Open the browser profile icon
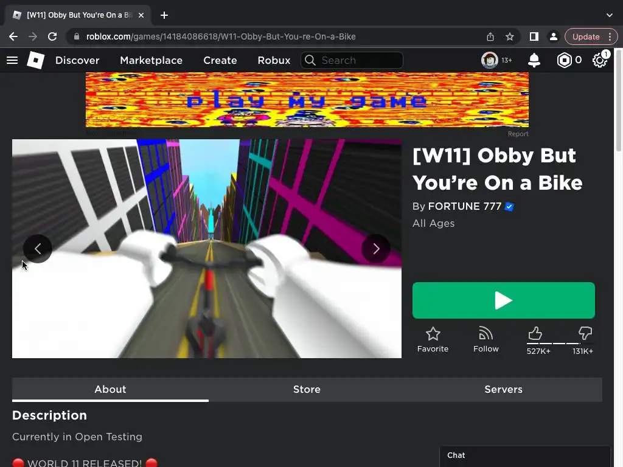 [x=553, y=36]
